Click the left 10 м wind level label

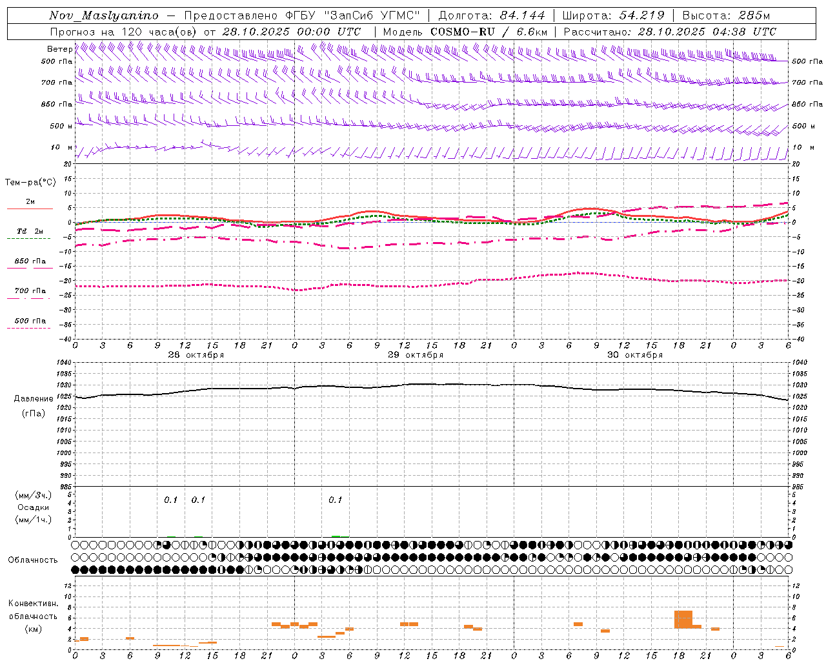[x=62, y=147]
